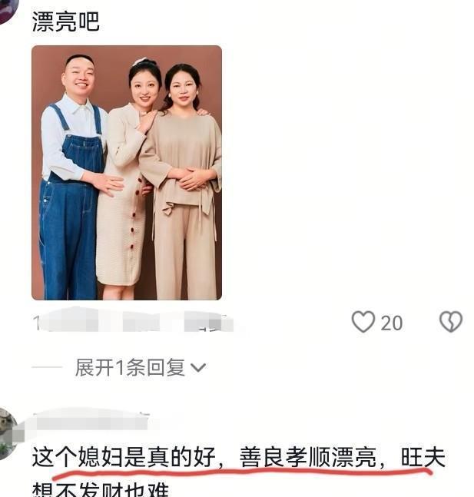Screen dimensions: 474x497
Task: Select the 漂亮吧 comment text
Action: coord(65,22)
